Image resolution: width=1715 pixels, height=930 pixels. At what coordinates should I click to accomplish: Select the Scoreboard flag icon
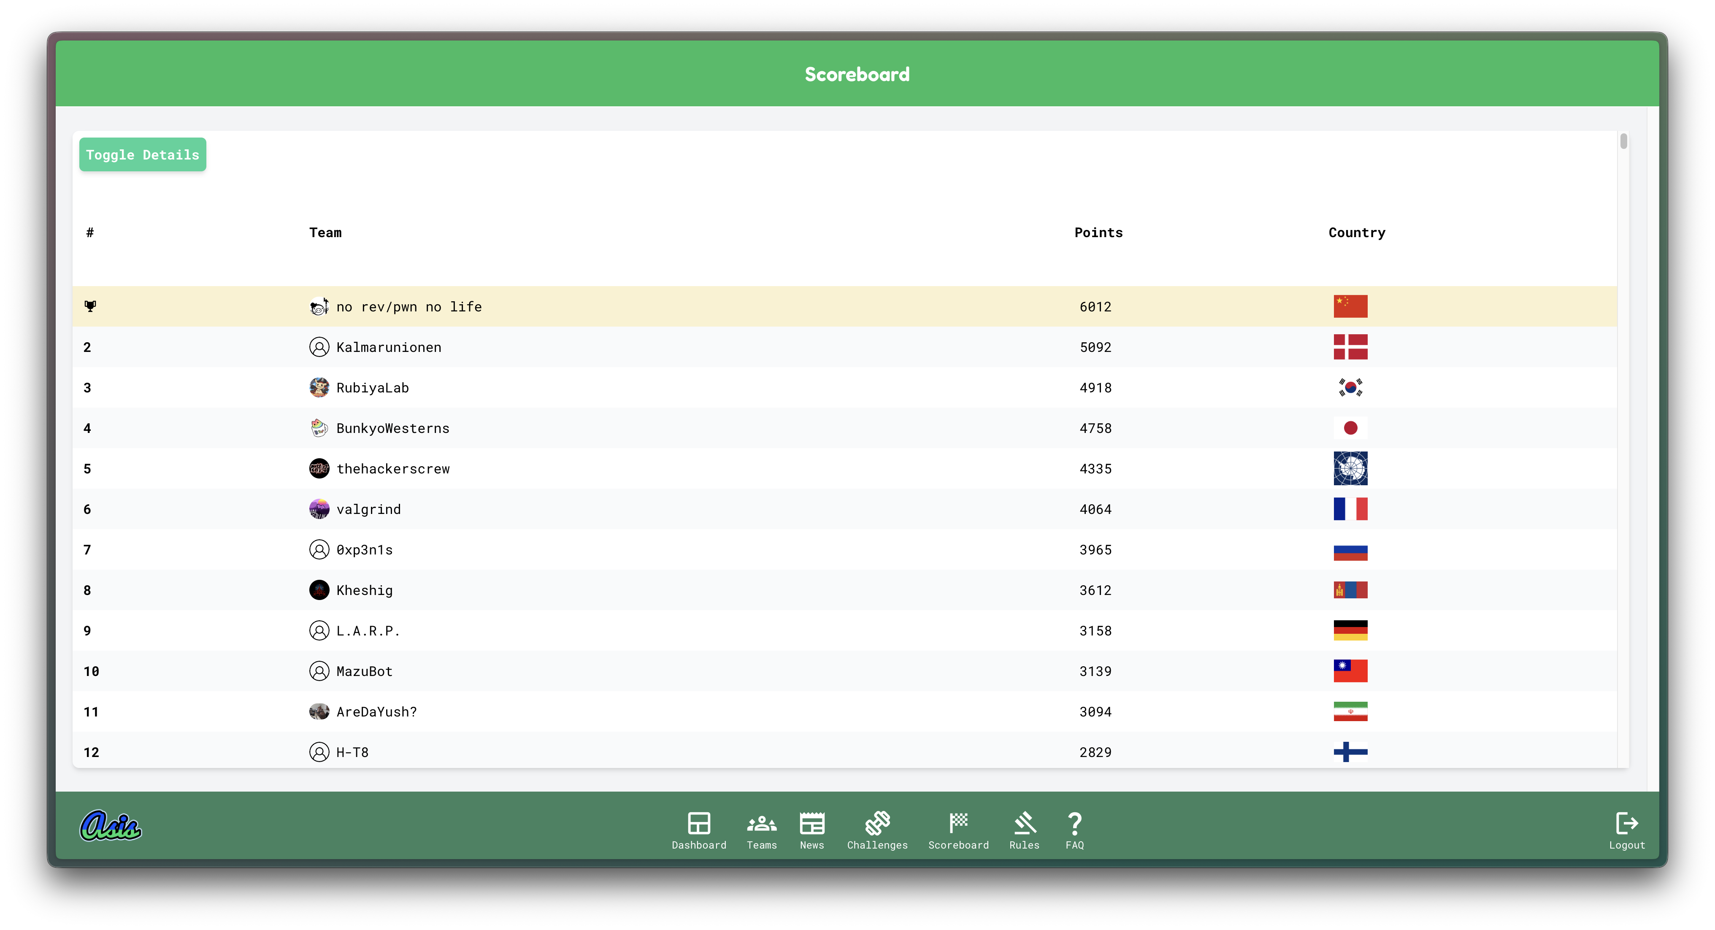[958, 824]
